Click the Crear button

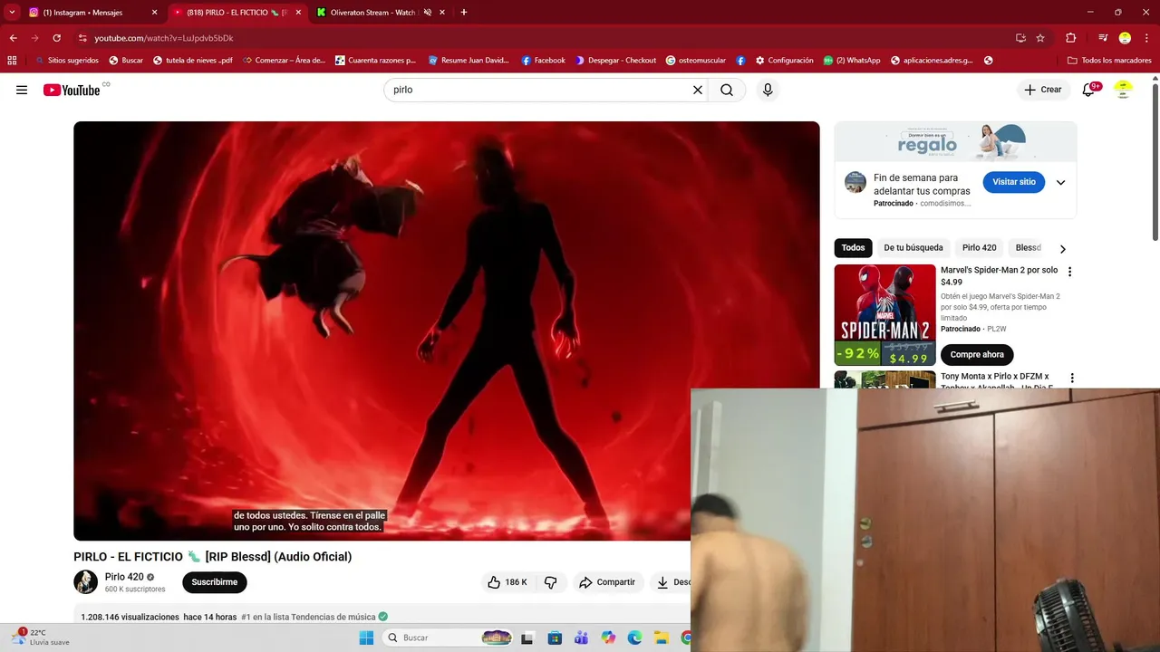(1042, 90)
